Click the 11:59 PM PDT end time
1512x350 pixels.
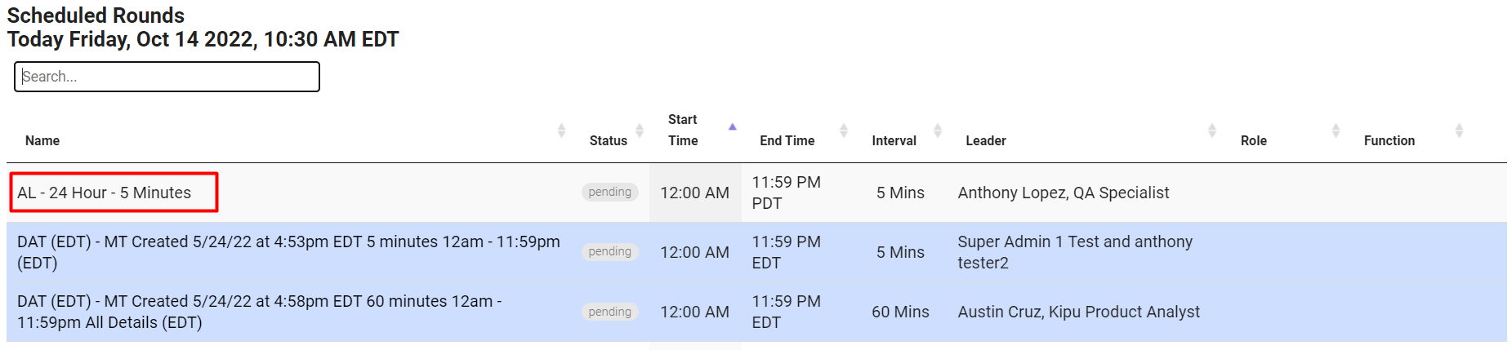786,193
